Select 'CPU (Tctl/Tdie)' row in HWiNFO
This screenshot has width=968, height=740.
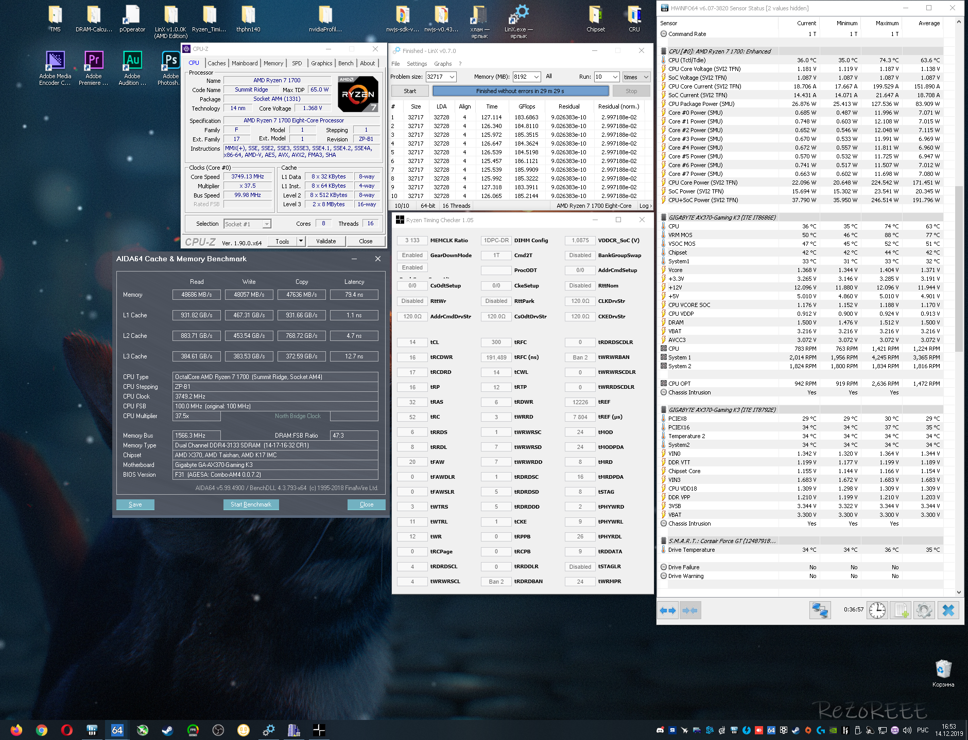click(x=802, y=60)
